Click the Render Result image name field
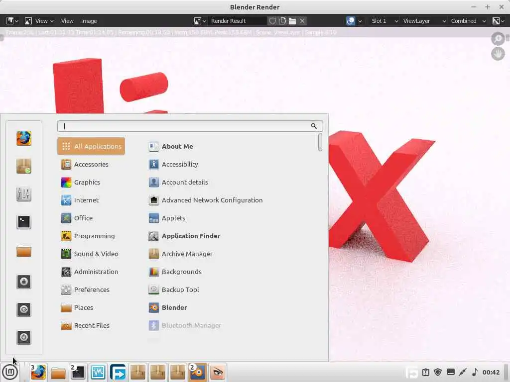This screenshot has width=510, height=382. point(237,21)
